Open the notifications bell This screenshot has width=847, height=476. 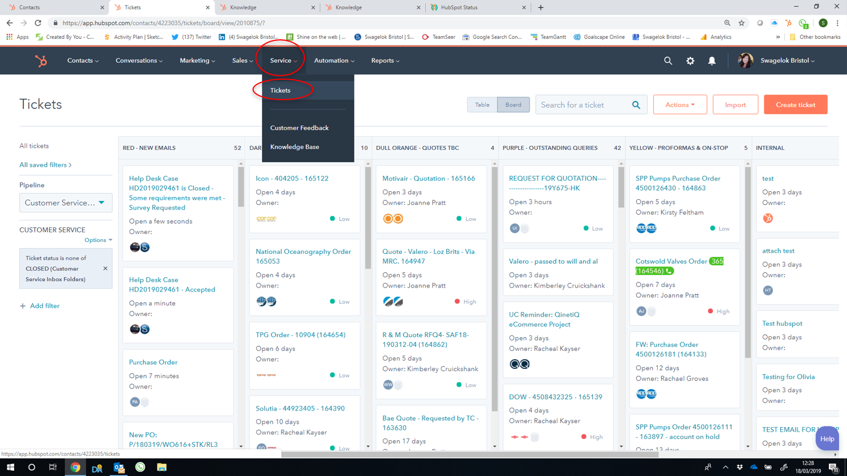(x=712, y=60)
